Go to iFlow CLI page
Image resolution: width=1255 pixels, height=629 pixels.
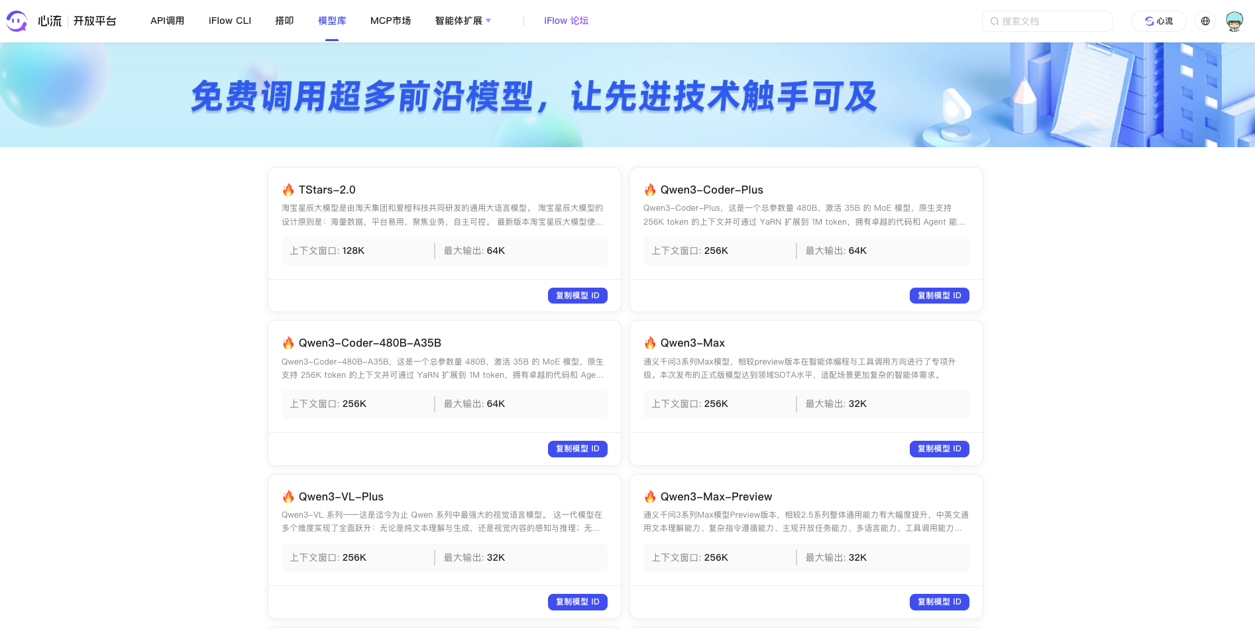pos(230,21)
